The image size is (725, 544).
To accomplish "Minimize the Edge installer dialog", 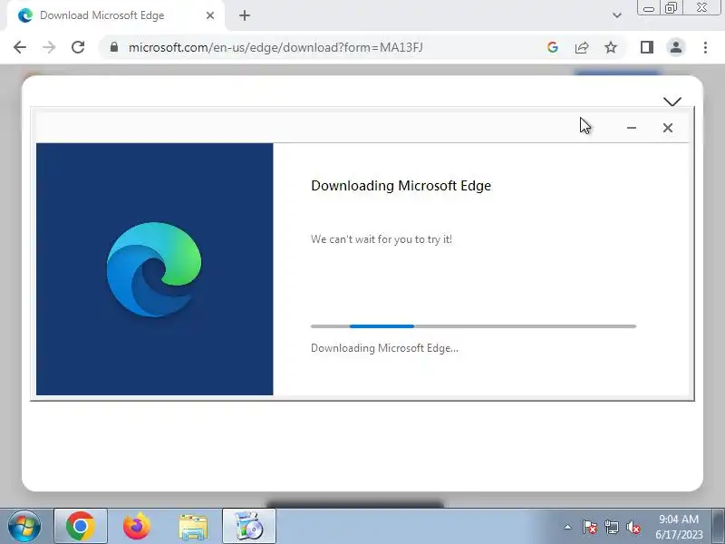I will pyautogui.click(x=632, y=128).
